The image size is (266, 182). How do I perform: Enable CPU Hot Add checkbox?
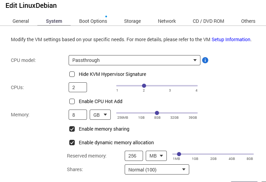pyautogui.click(x=72, y=101)
